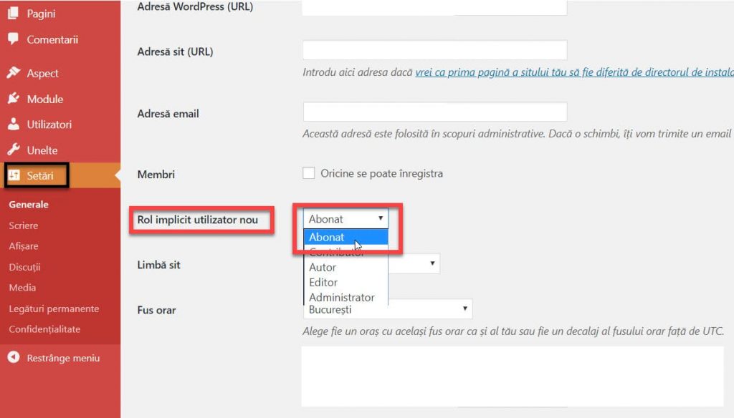Focus the Adresă email input field

(x=435, y=112)
